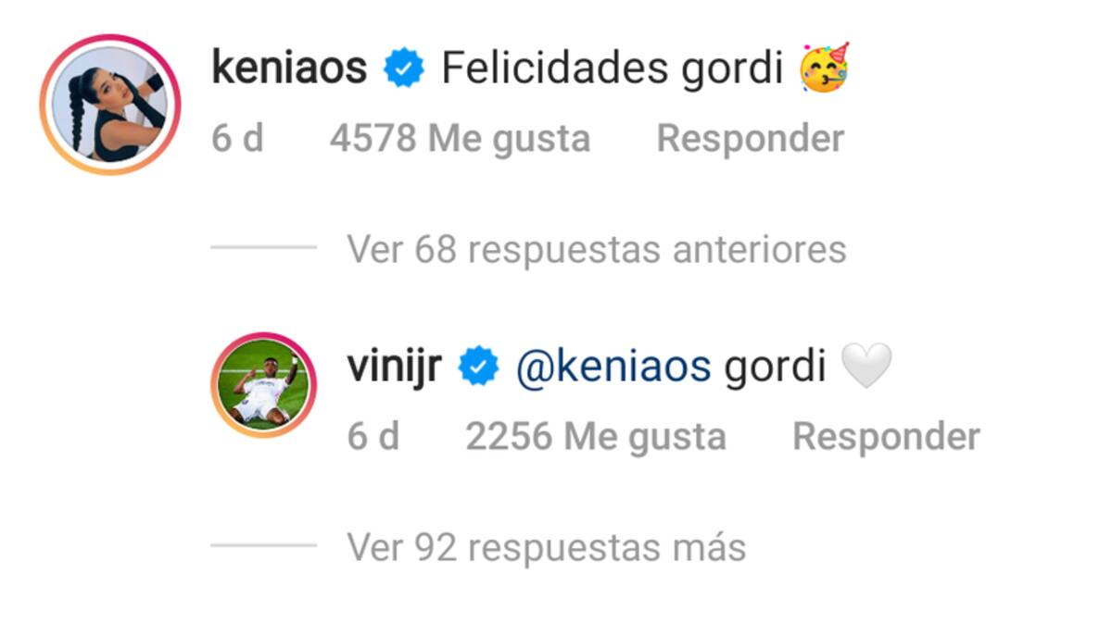Expand Ver 68 respuestas anteriores
The width and height of the screenshot is (1112, 623).
tap(596, 249)
